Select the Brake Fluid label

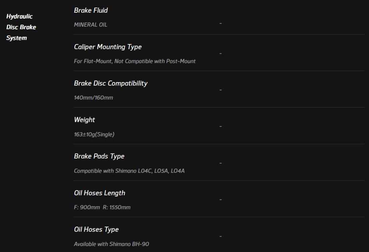click(91, 10)
